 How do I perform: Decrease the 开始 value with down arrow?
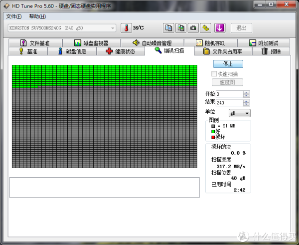tap(246, 96)
